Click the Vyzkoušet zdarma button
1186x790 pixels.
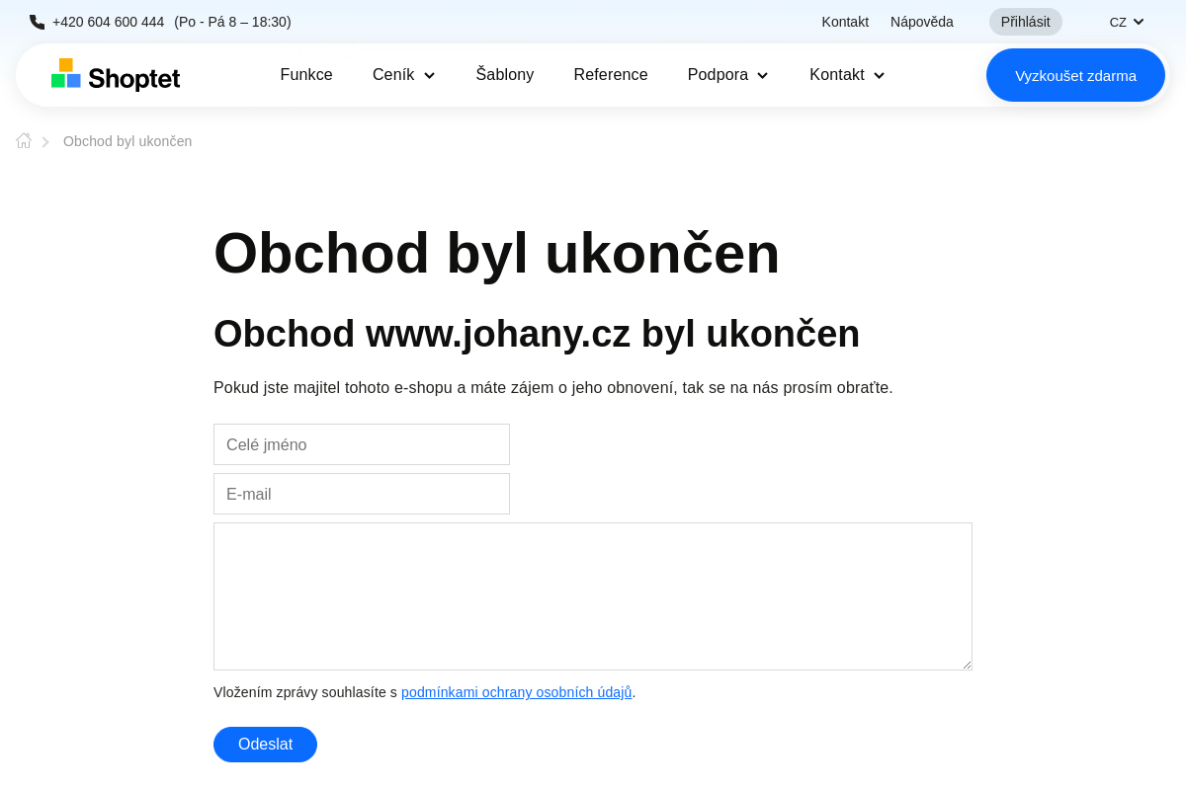point(1075,74)
